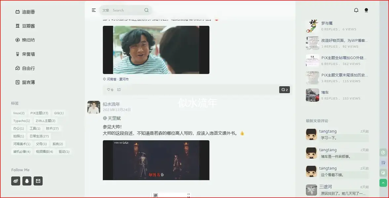Open the 自由行 sidebar item
The height and width of the screenshot is (198, 389).
[x=25, y=68]
